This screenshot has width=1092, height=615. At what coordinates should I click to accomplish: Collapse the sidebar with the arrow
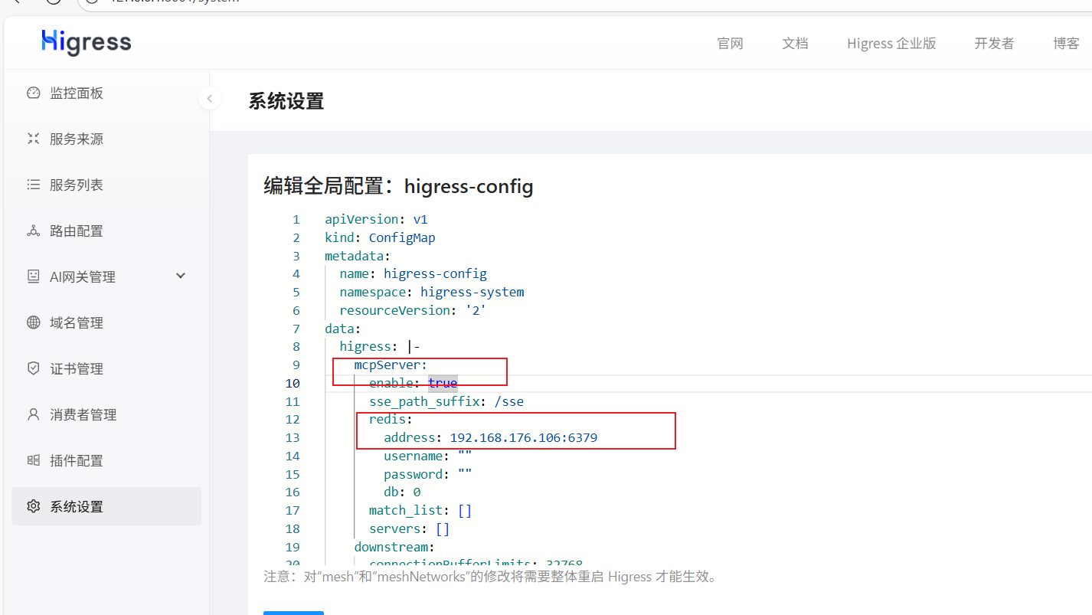pos(210,98)
